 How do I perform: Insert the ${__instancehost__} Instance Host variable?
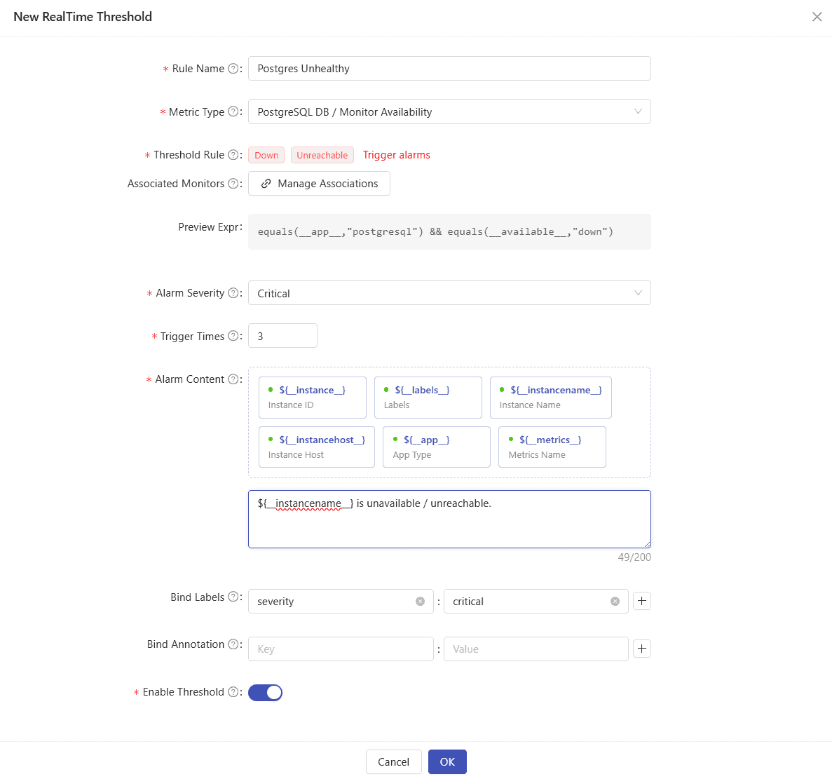317,447
